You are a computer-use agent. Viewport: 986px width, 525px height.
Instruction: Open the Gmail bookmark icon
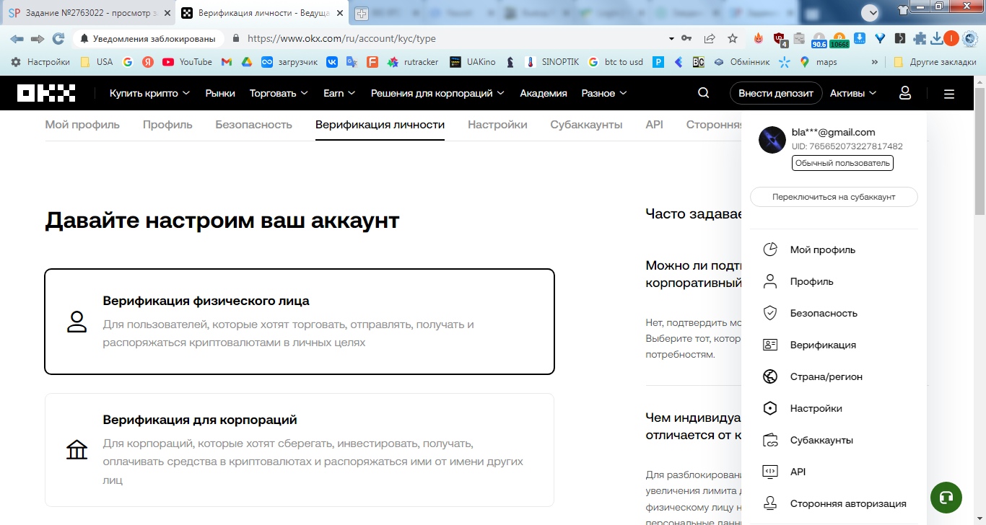[x=227, y=62]
